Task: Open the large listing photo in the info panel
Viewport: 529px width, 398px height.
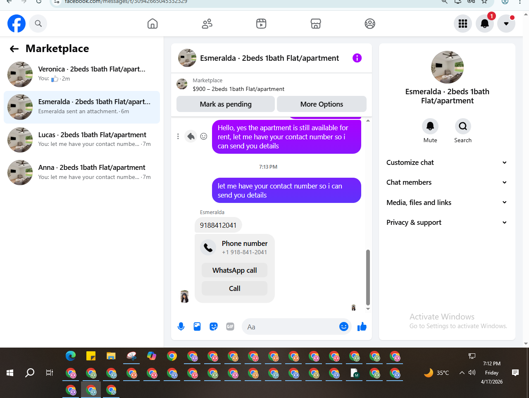Action: pyautogui.click(x=447, y=67)
